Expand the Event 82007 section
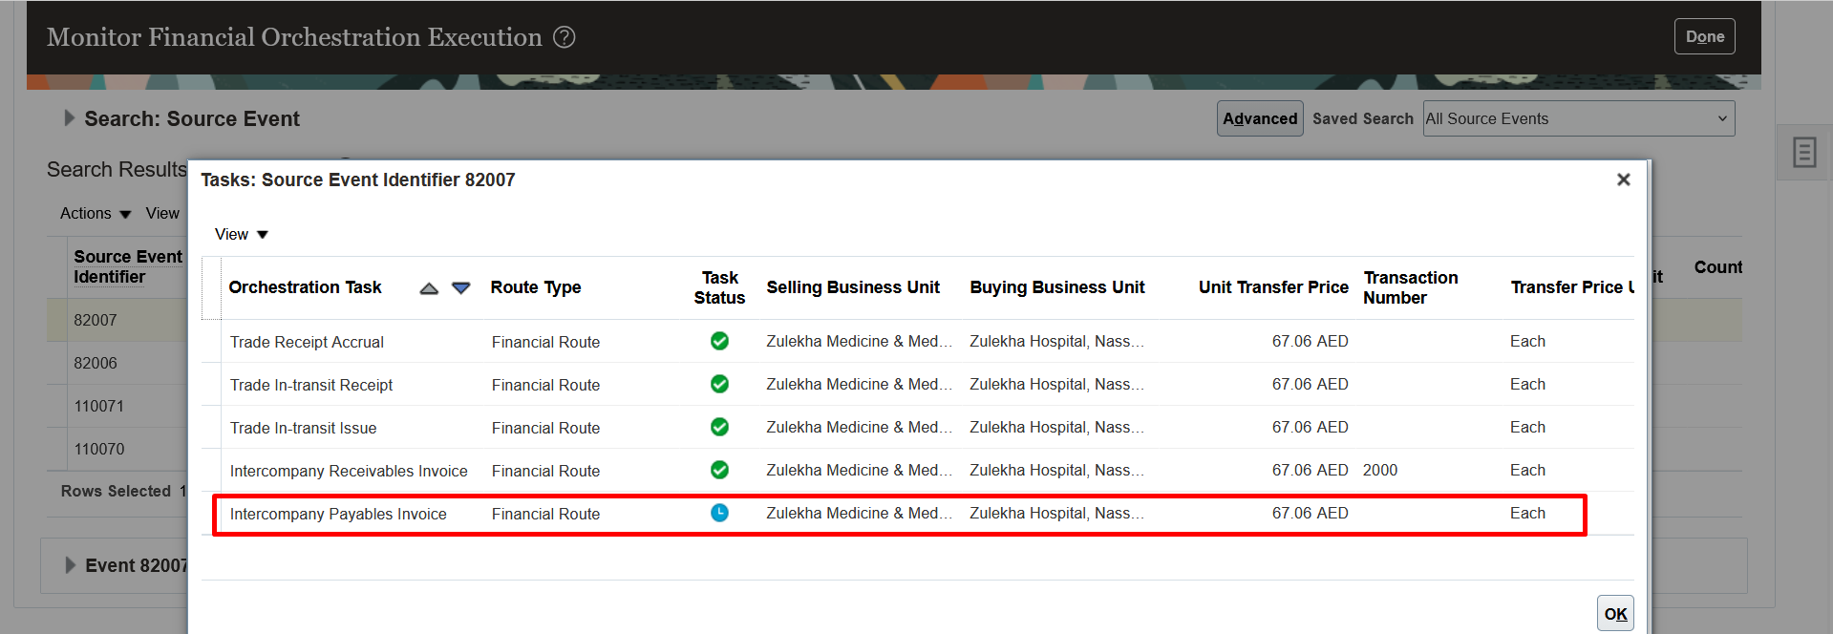Screen dimensions: 1833x634 [x=70, y=565]
